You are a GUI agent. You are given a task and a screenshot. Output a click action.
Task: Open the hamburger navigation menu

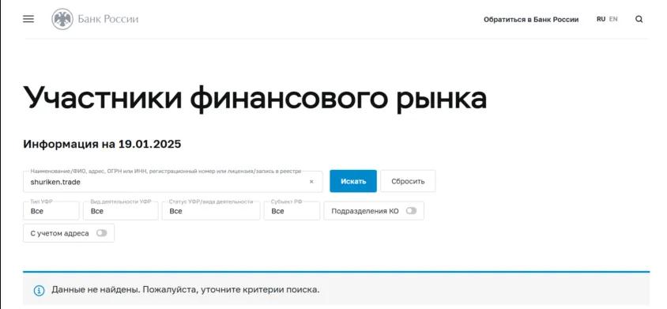[x=28, y=19]
